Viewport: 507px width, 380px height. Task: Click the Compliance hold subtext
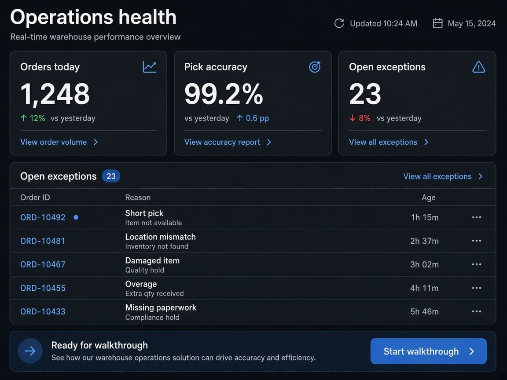coord(152,317)
